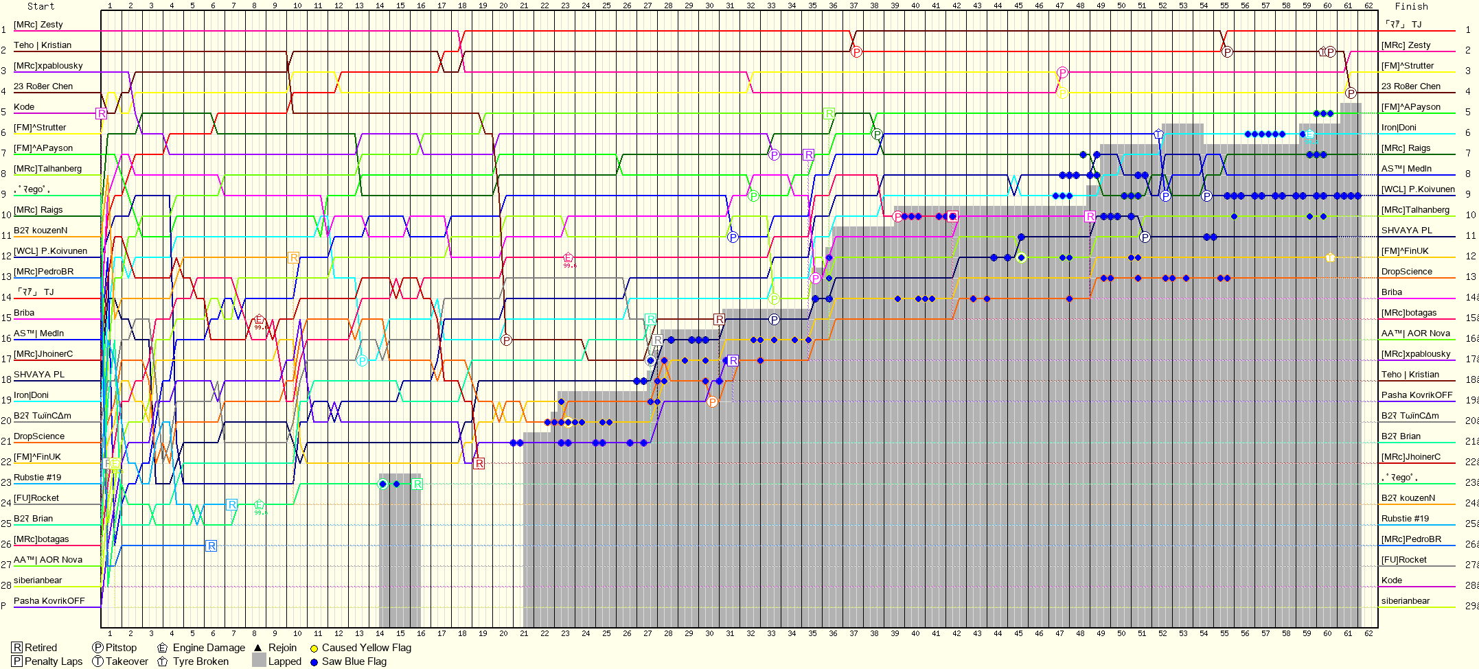Select starting driver 'siberianbear'

pos(38,580)
